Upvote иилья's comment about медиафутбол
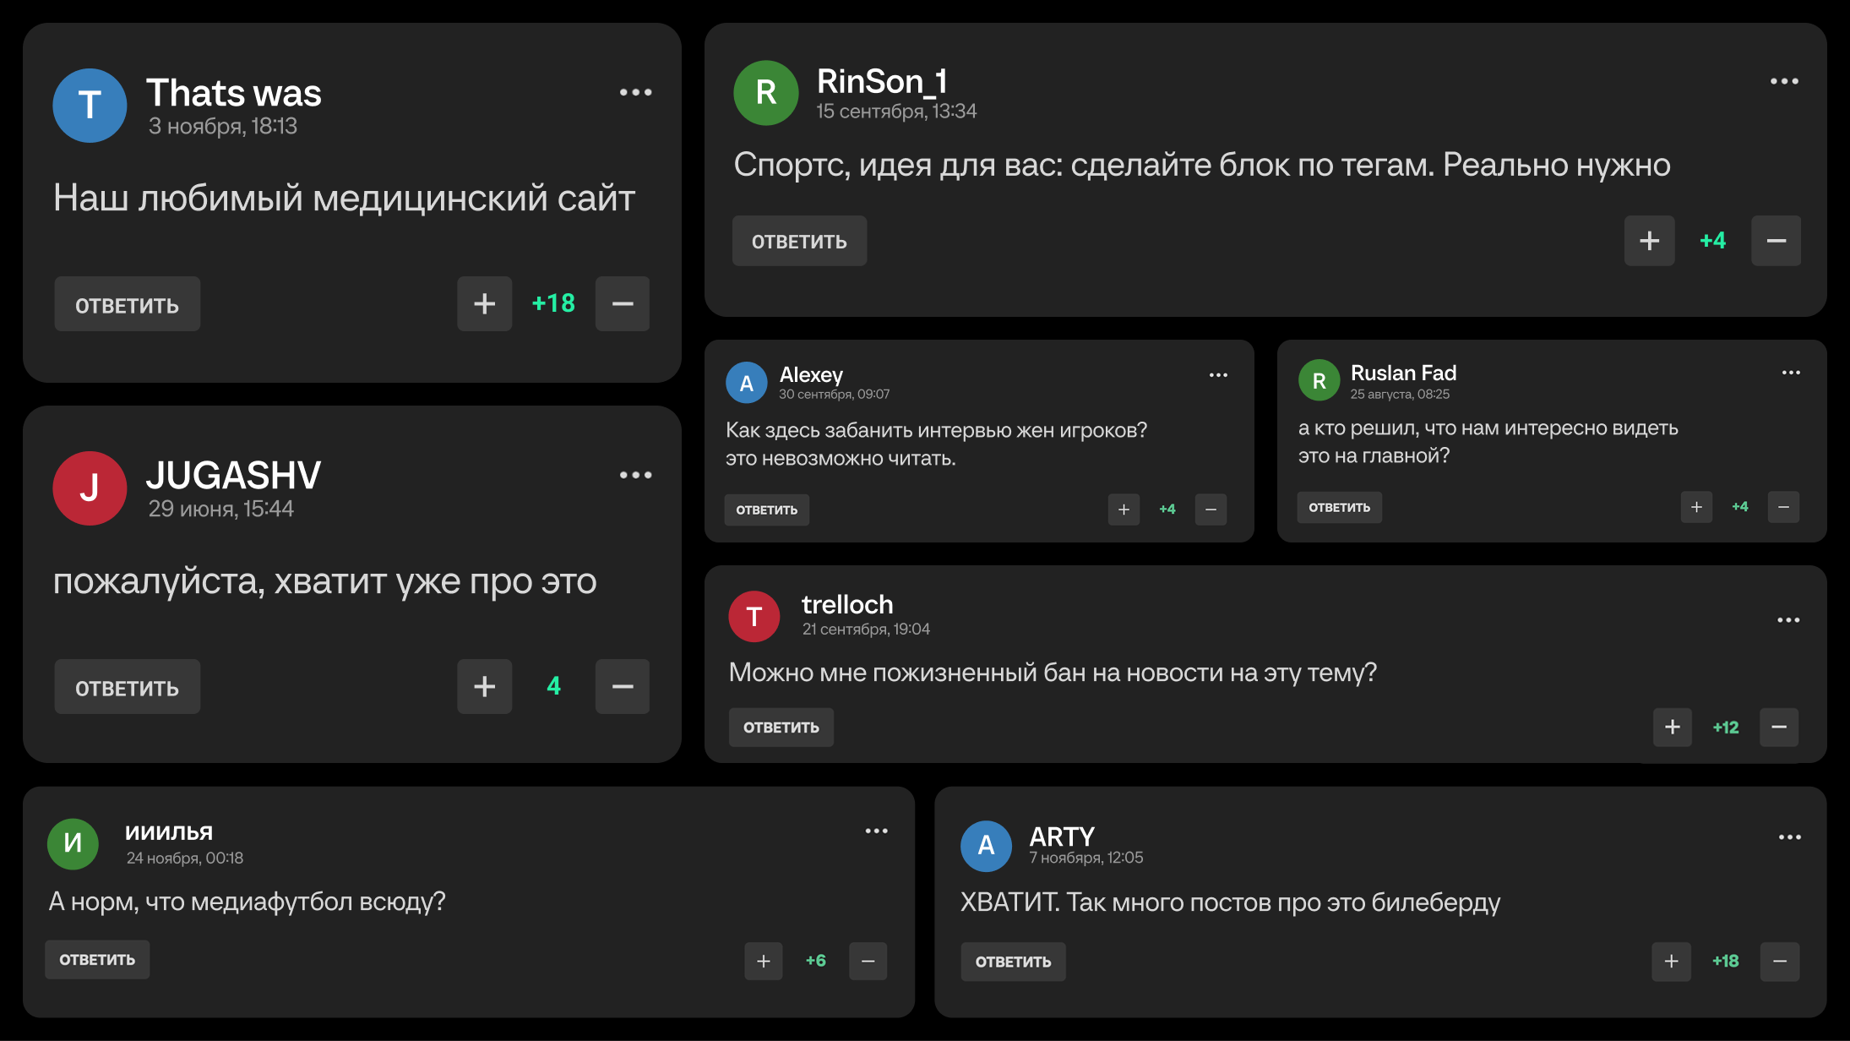This screenshot has height=1041, width=1850. [763, 962]
